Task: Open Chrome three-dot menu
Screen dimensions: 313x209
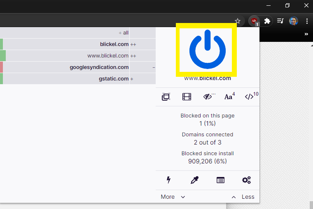Action: tap(307, 21)
